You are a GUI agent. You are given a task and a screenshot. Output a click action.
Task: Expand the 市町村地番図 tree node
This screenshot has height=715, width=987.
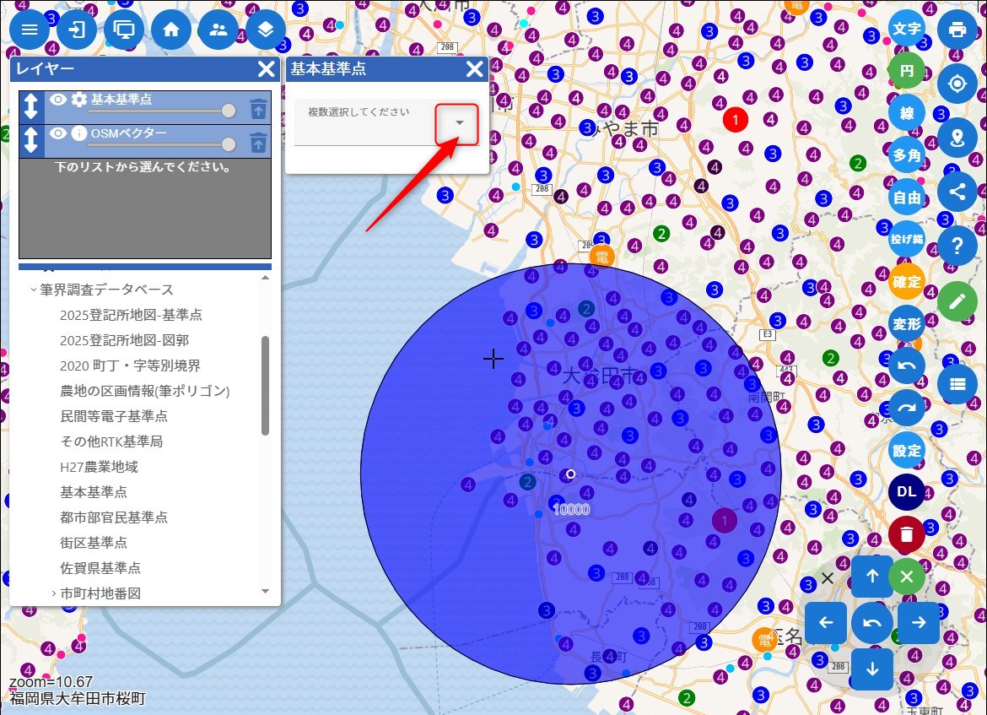click(54, 593)
